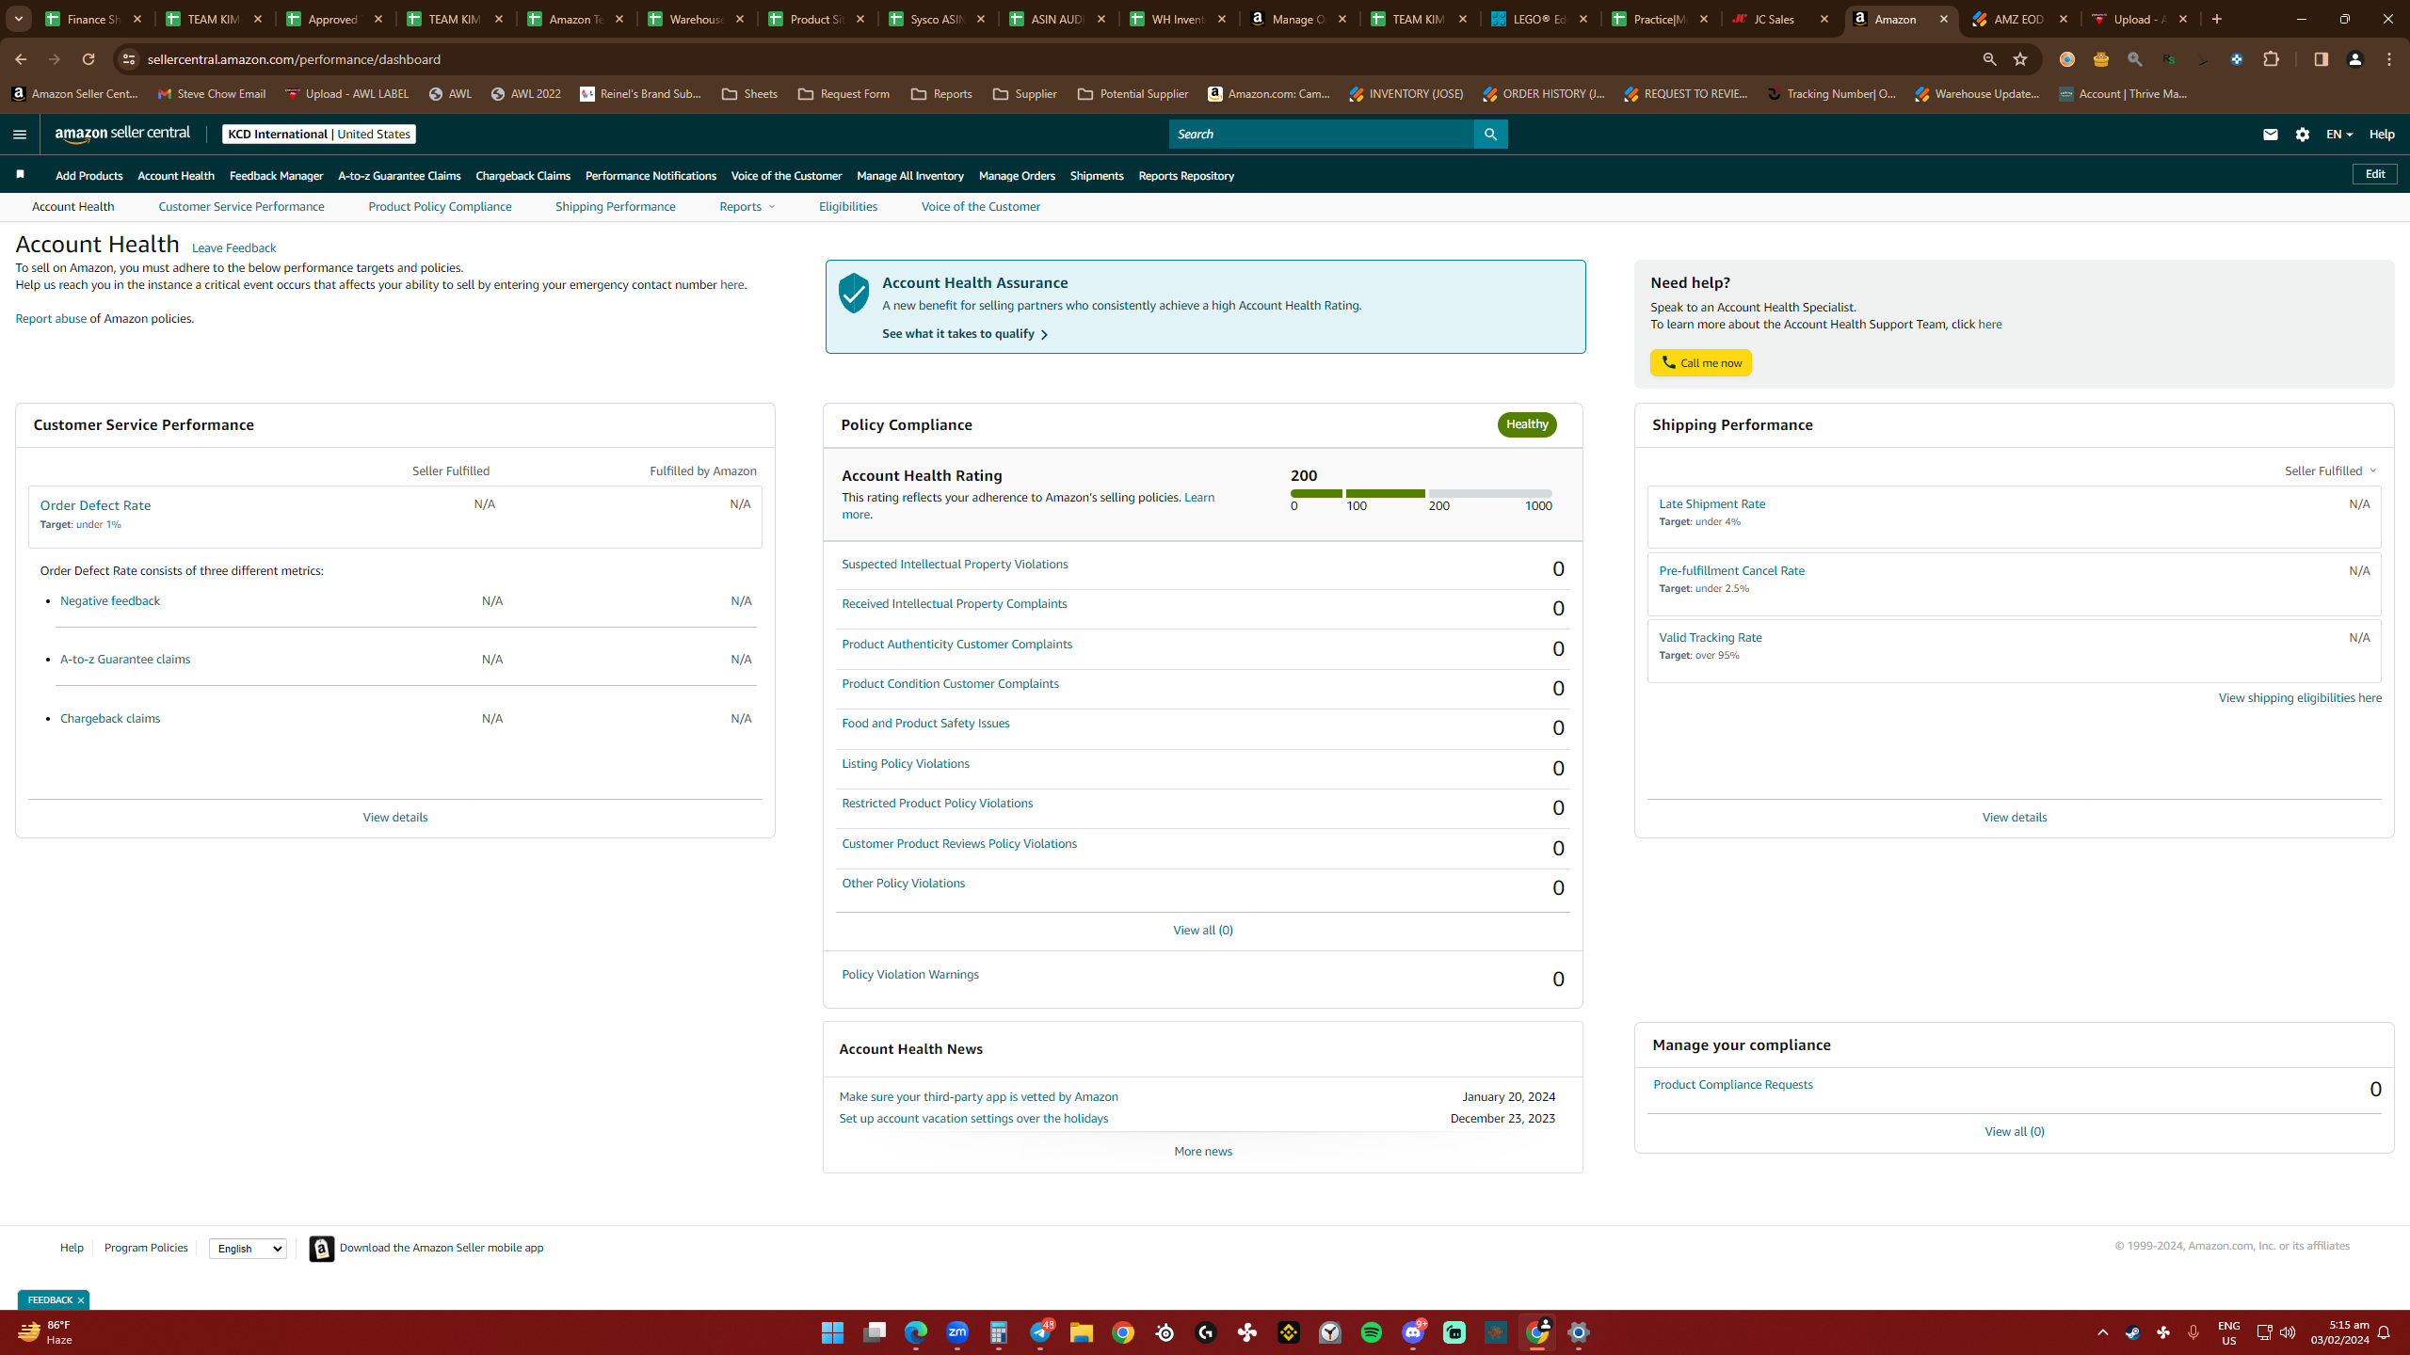Open browser extensions puzzle icon
Screen dimensions: 2410x1355
coord(2272,59)
